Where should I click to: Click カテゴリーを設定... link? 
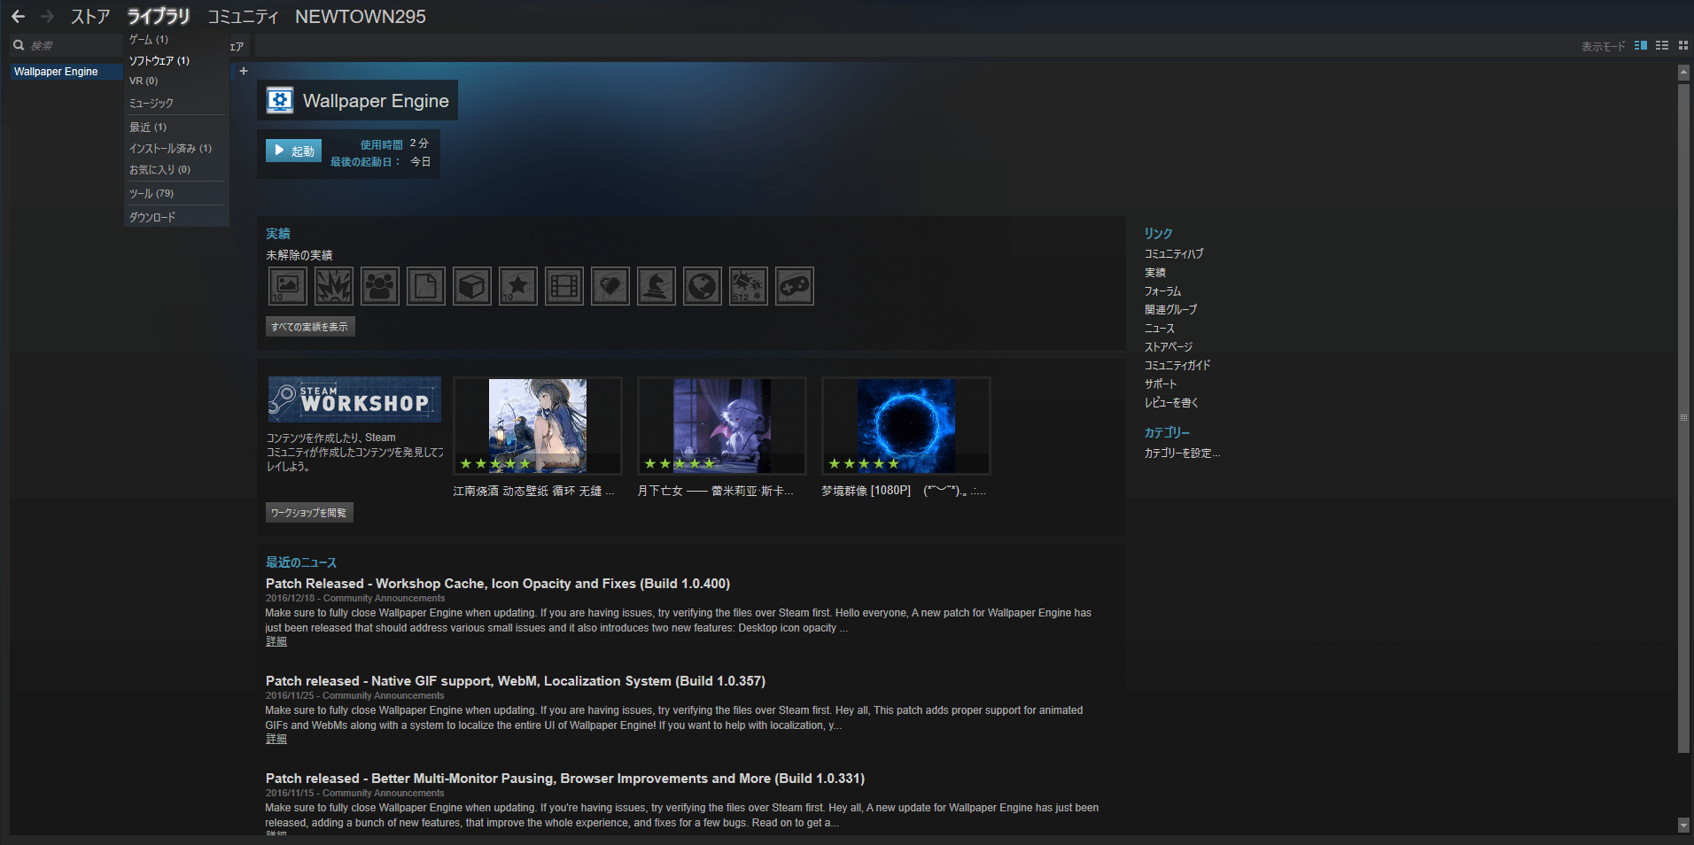[1182, 454]
